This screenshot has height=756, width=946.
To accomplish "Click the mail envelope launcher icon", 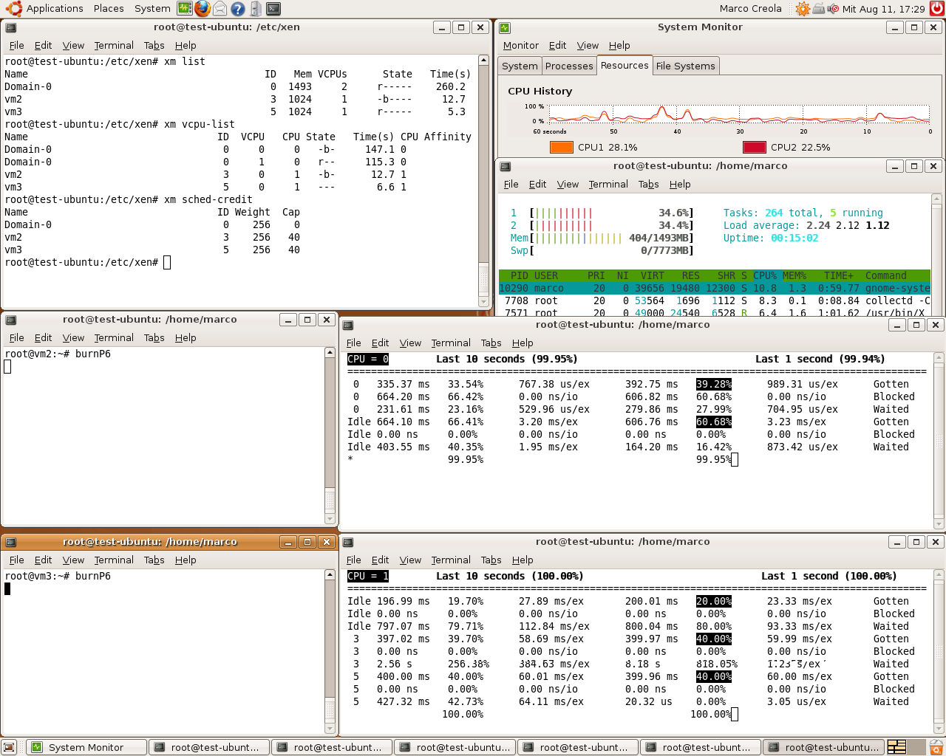I will click(x=220, y=9).
